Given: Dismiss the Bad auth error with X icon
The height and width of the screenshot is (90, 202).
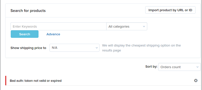Looking at the screenshot, I should (x=196, y=81).
